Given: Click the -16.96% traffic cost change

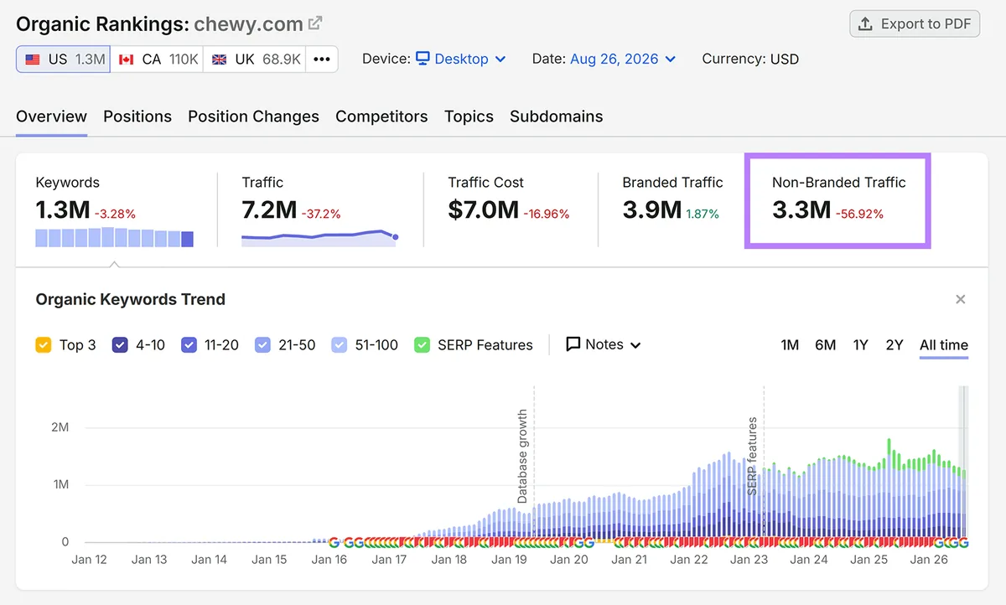Looking at the screenshot, I should click(547, 214).
